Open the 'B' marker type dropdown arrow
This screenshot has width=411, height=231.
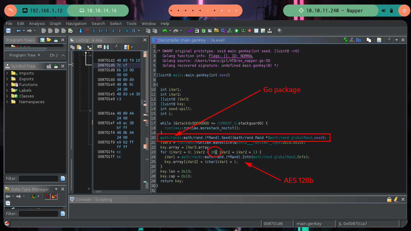pos(139,31)
